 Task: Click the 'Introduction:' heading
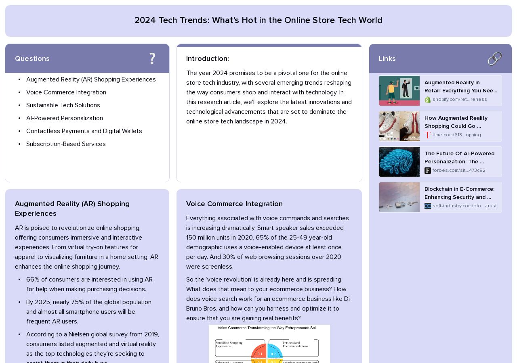click(x=208, y=58)
